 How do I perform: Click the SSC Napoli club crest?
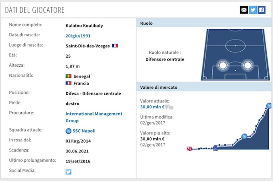68,131
